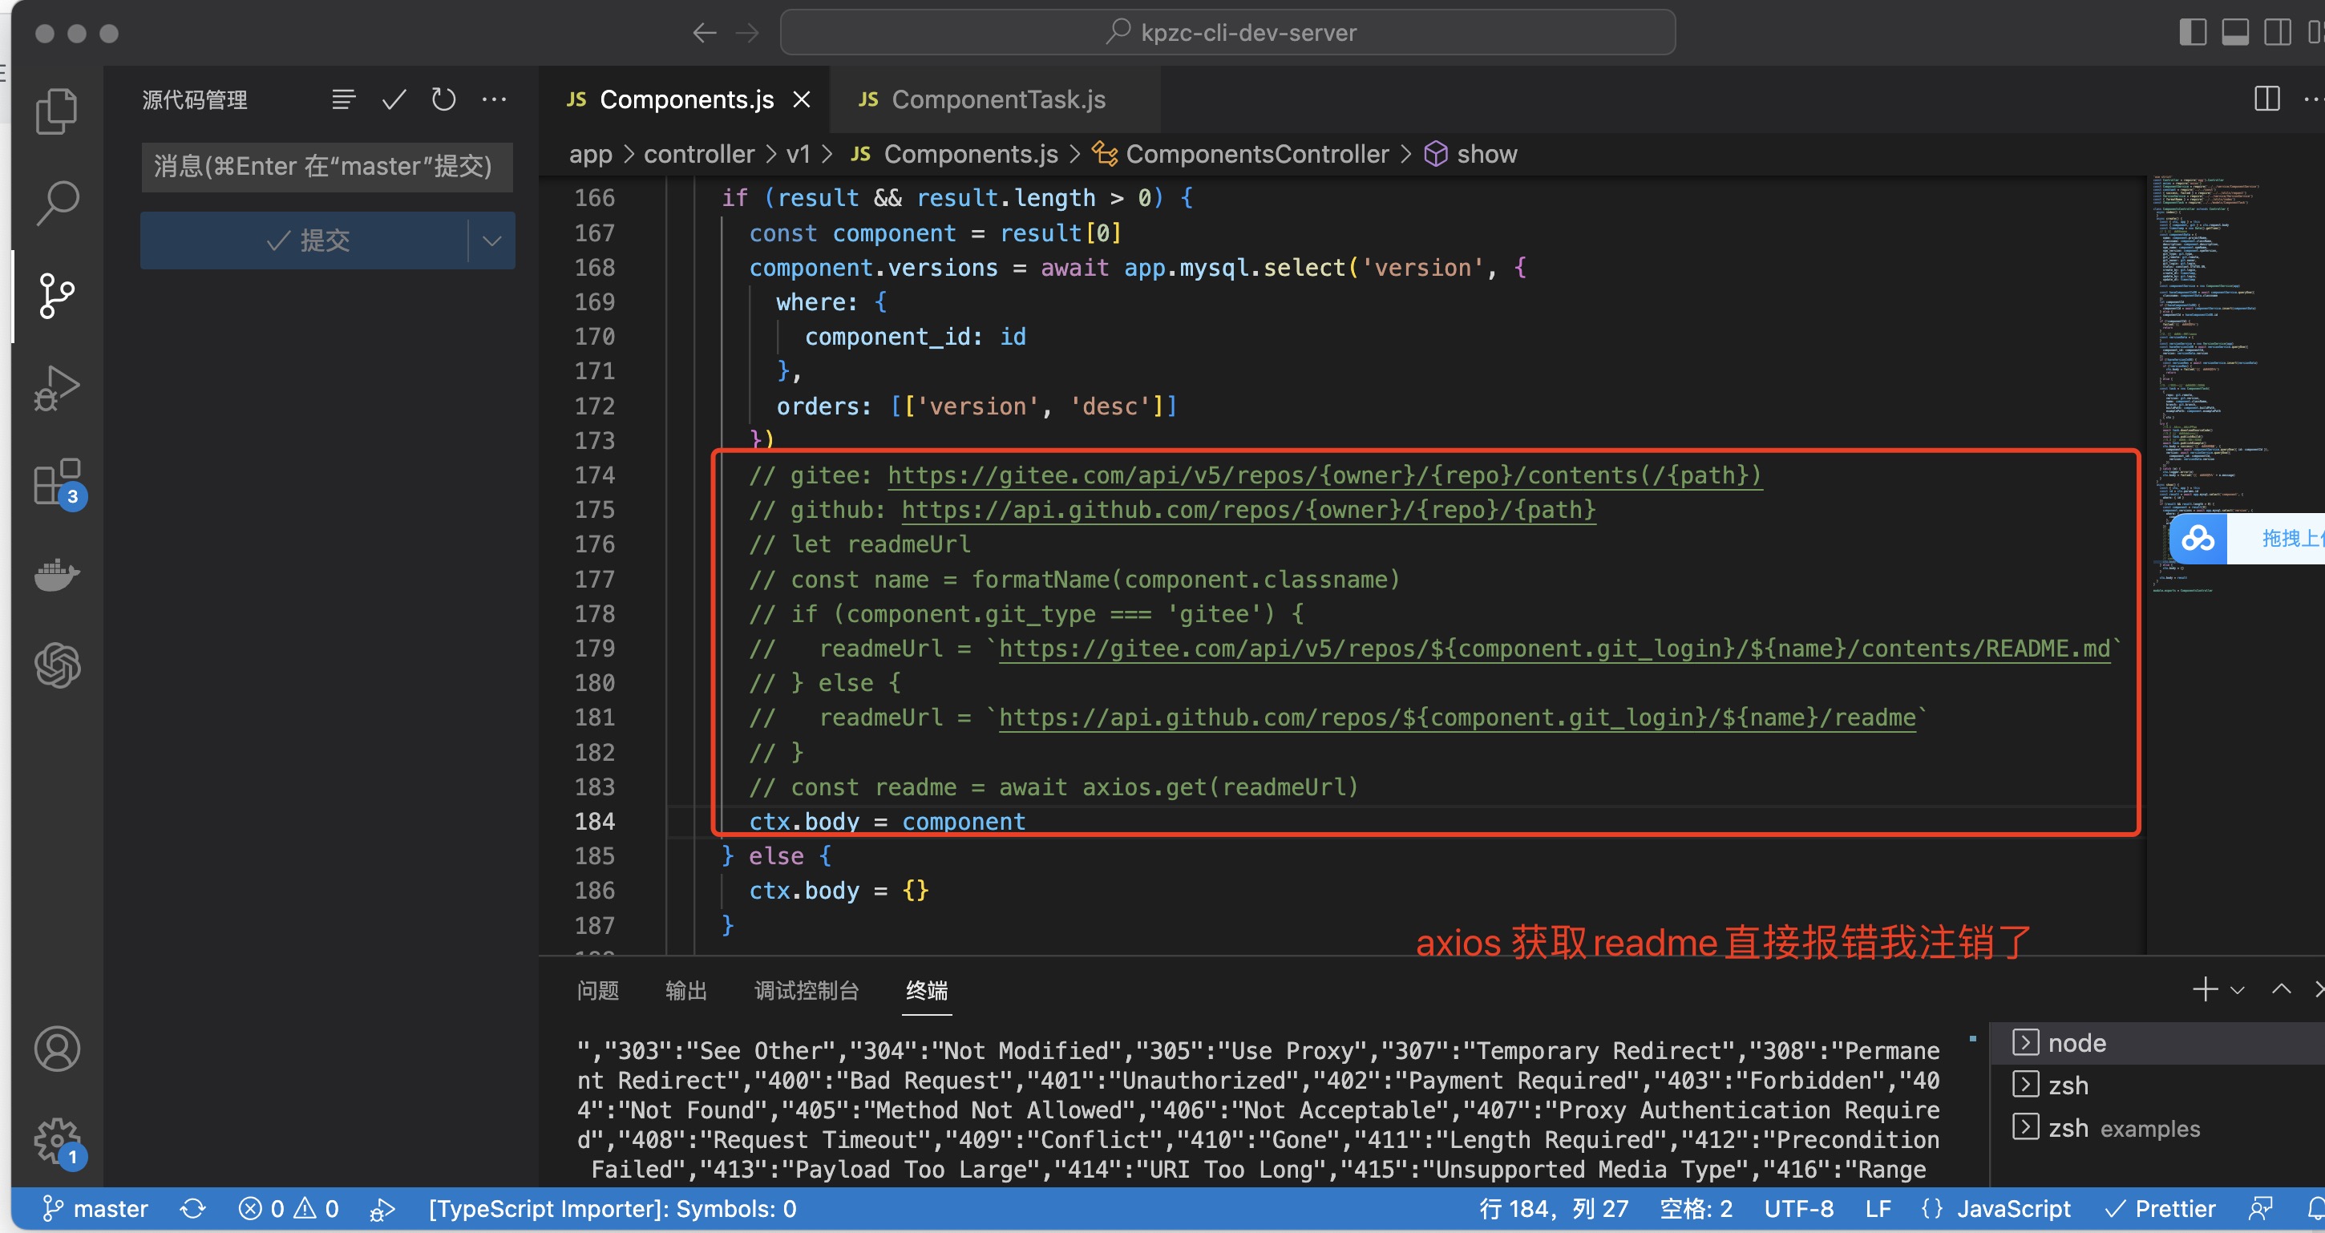The height and width of the screenshot is (1233, 2325).
Task: Open the 调试控制台 debug console tab
Action: [x=806, y=990]
